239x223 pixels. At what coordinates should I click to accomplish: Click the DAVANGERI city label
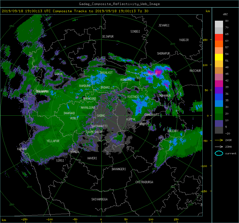point(119,169)
